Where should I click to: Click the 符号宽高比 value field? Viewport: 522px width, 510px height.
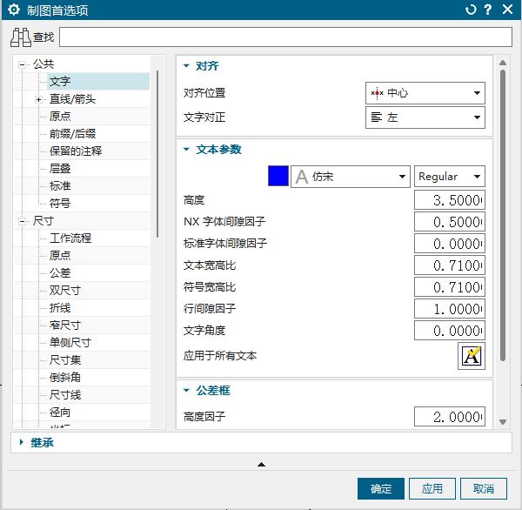(x=450, y=287)
